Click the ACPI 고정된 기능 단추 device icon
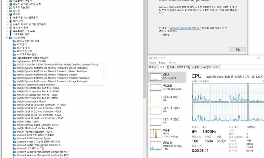The width and height of the screenshot is (264, 158). pos(14,41)
